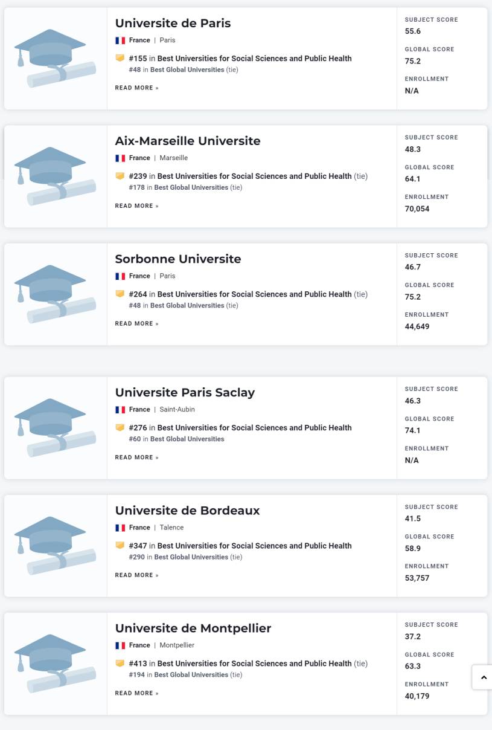Click the scroll-to-top arrow button
Image resolution: width=492 pixels, height=730 pixels.
[483, 677]
